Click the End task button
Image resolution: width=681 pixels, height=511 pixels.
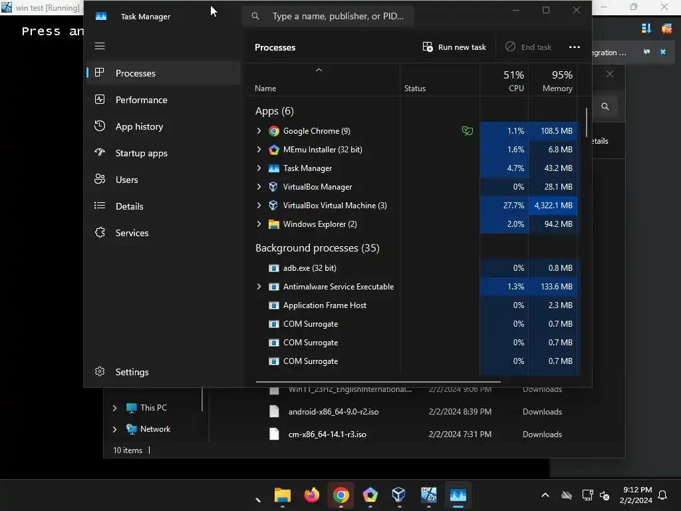click(x=529, y=47)
